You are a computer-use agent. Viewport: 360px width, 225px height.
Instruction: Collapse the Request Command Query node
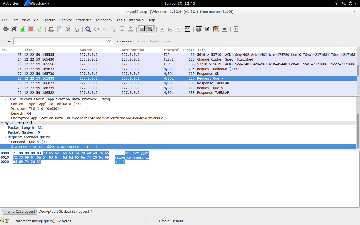(5, 137)
